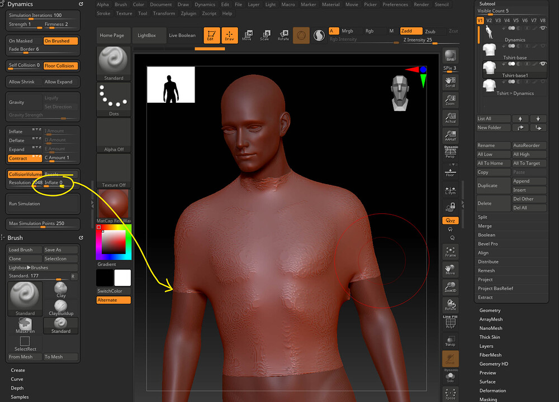The height and width of the screenshot is (402, 559).
Task: Select the ClayBuildup brush icon
Action: [61, 308]
